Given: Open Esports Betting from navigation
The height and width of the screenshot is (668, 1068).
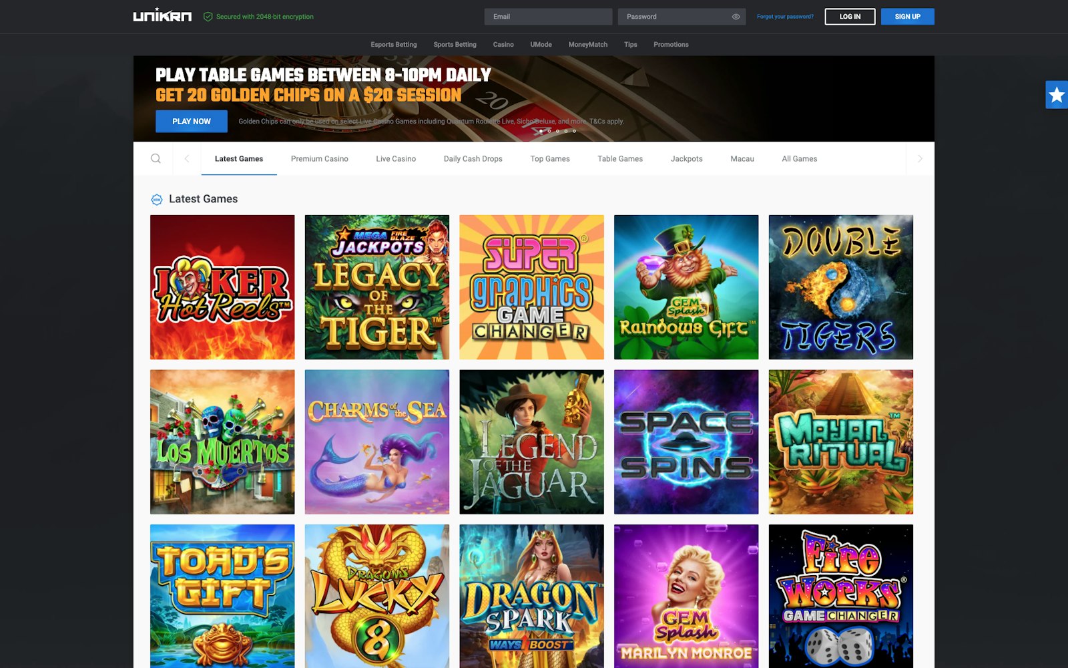Looking at the screenshot, I should click(393, 45).
